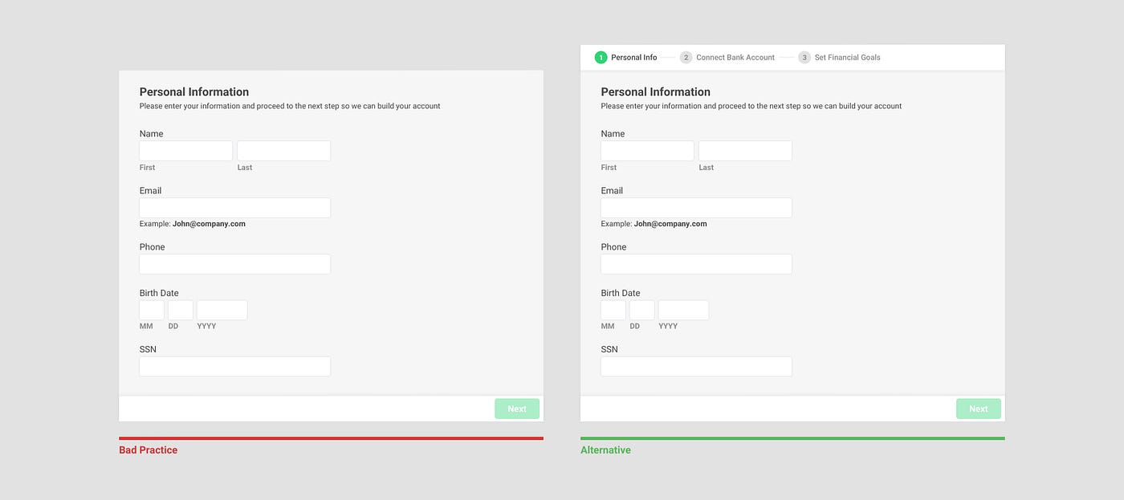Select step 3 circle icon
This screenshot has height=500, width=1124.
804,58
